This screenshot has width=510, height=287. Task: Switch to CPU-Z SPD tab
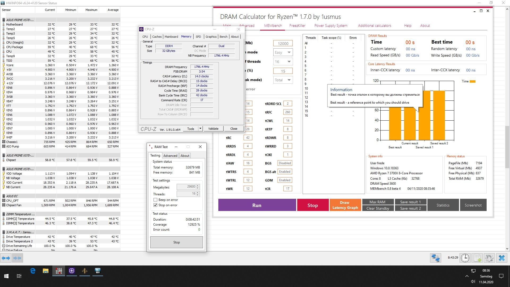tap(198, 37)
